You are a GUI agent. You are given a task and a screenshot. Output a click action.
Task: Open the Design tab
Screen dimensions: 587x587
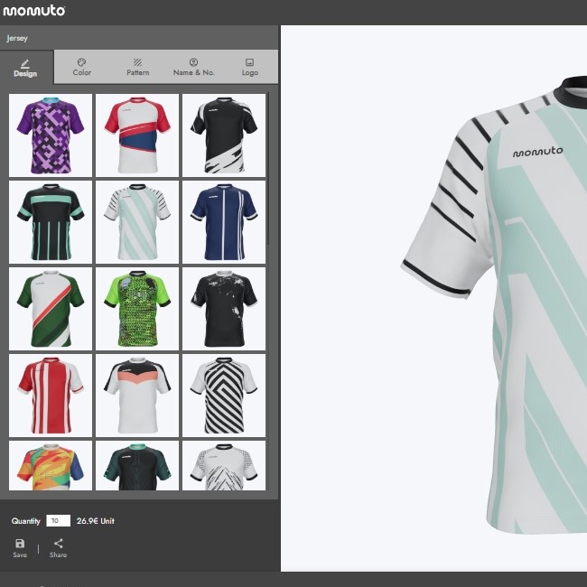(25, 68)
